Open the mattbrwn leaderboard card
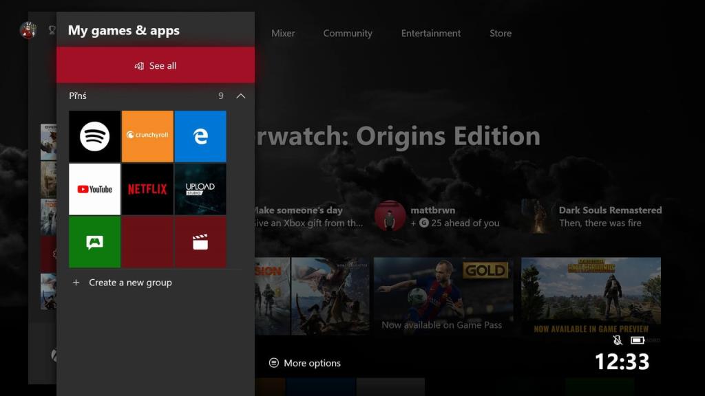Viewport: 705px width, 396px height. (437, 216)
